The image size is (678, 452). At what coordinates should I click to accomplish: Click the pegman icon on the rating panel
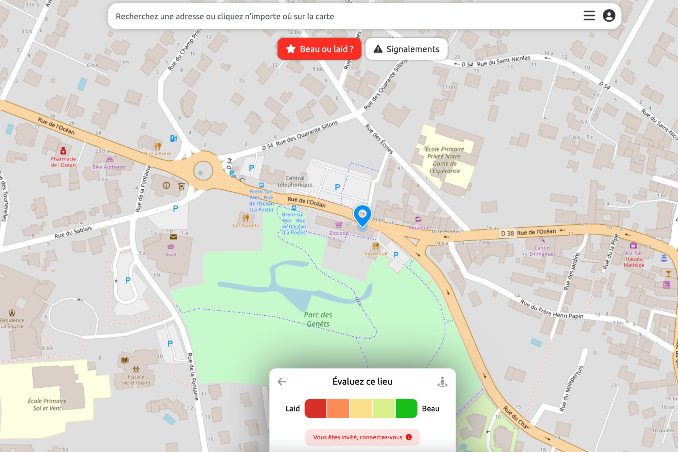[x=442, y=381]
